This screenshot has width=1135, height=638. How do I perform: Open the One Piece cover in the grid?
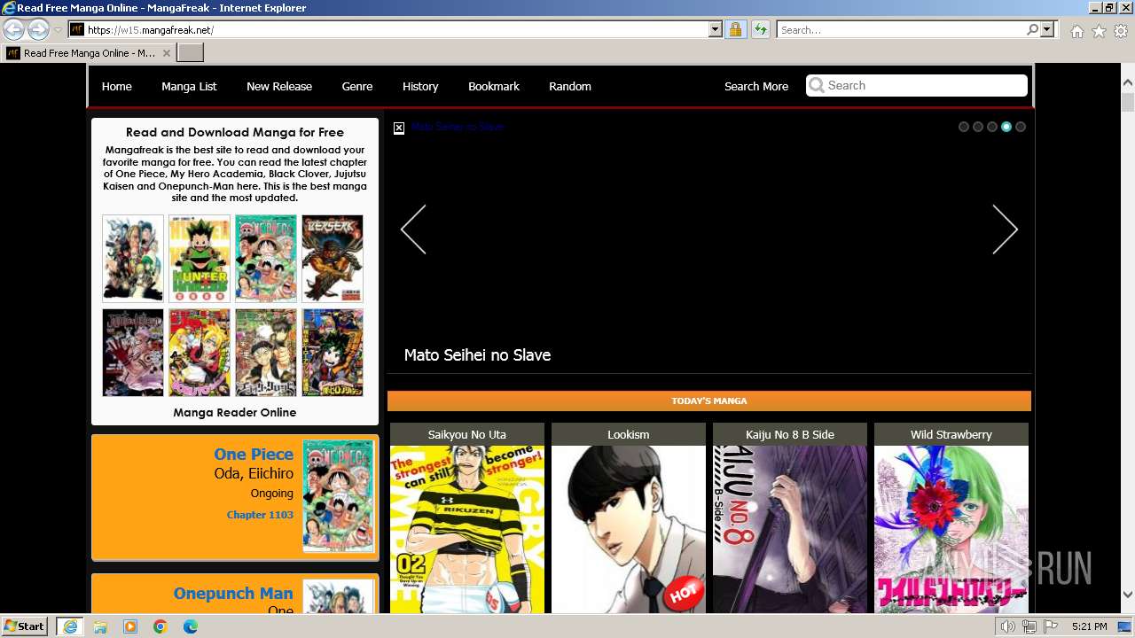266,259
